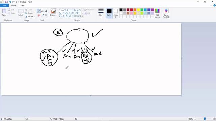Choose the Pentagon shape
Viewport: 216px width, 121px height.
point(67,13)
